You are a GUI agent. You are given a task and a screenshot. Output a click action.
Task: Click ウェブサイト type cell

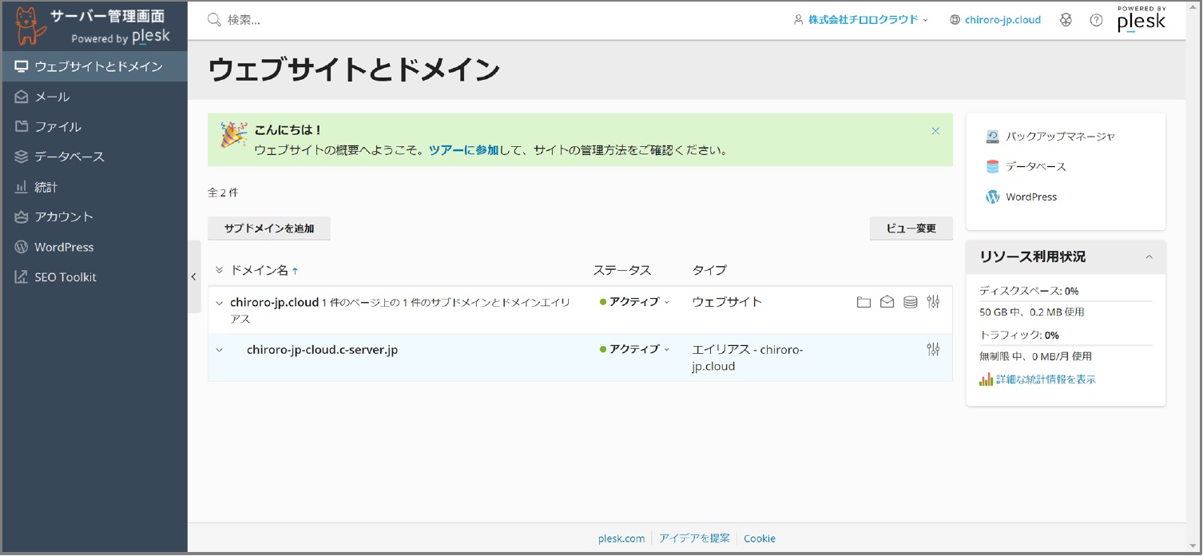click(727, 302)
